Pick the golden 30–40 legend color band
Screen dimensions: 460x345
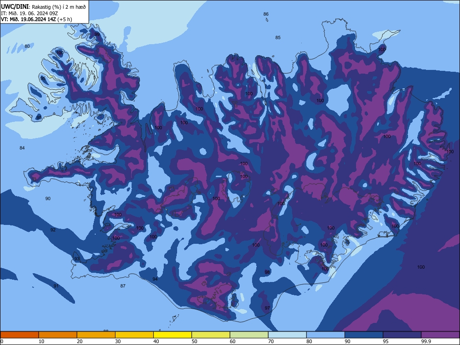point(134,335)
